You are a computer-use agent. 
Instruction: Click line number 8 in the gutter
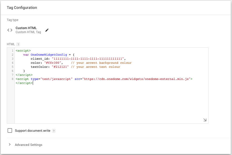click(12, 79)
